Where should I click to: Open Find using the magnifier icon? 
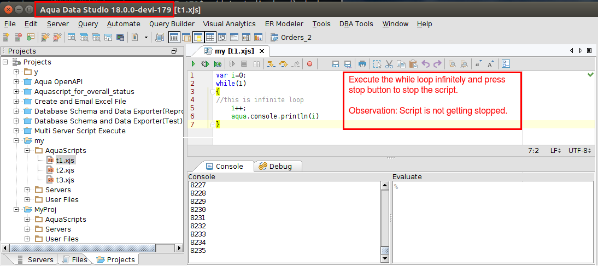pyautogui.click(x=452, y=64)
